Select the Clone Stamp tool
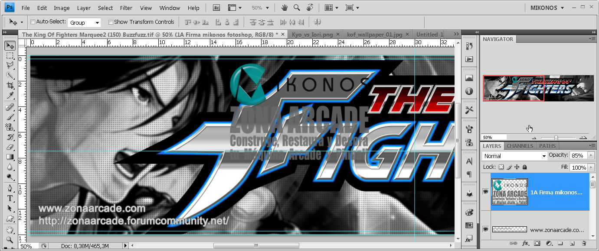This screenshot has width=599, height=251. click(10, 127)
